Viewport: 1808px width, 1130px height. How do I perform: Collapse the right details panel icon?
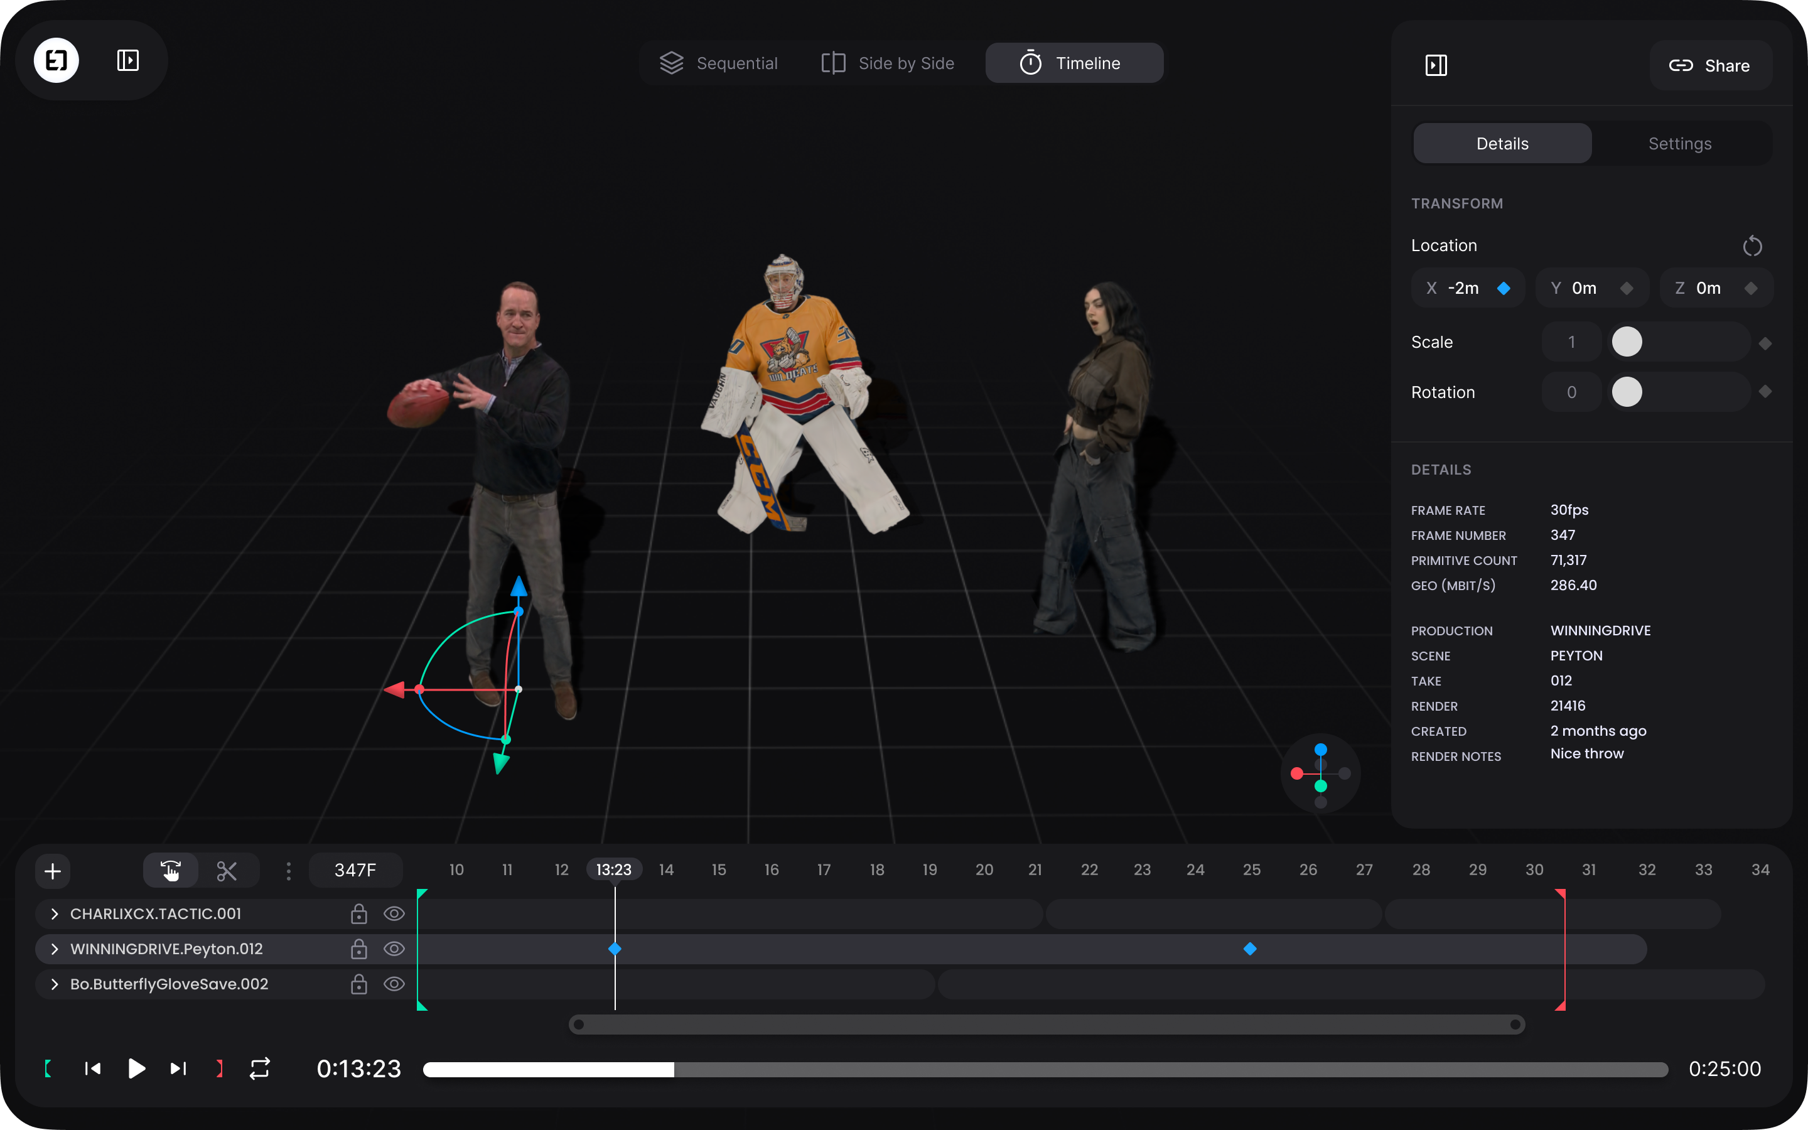tap(1436, 65)
